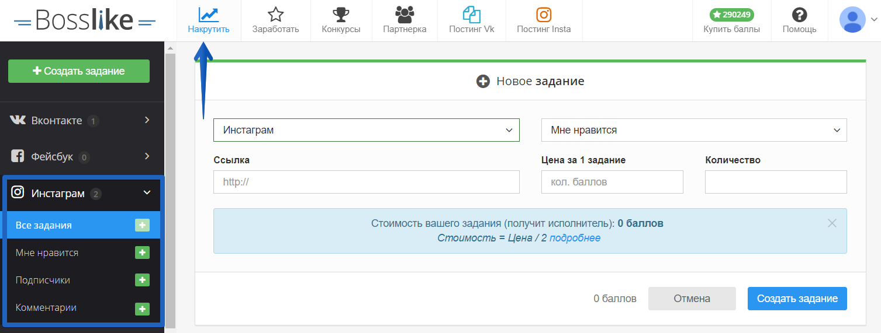This screenshot has width=881, height=333.
Task: Click the Цена за 1 задание field
Action: pos(612,182)
